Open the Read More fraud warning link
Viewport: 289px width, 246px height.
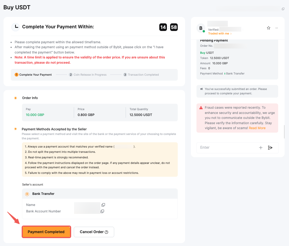[257, 128]
